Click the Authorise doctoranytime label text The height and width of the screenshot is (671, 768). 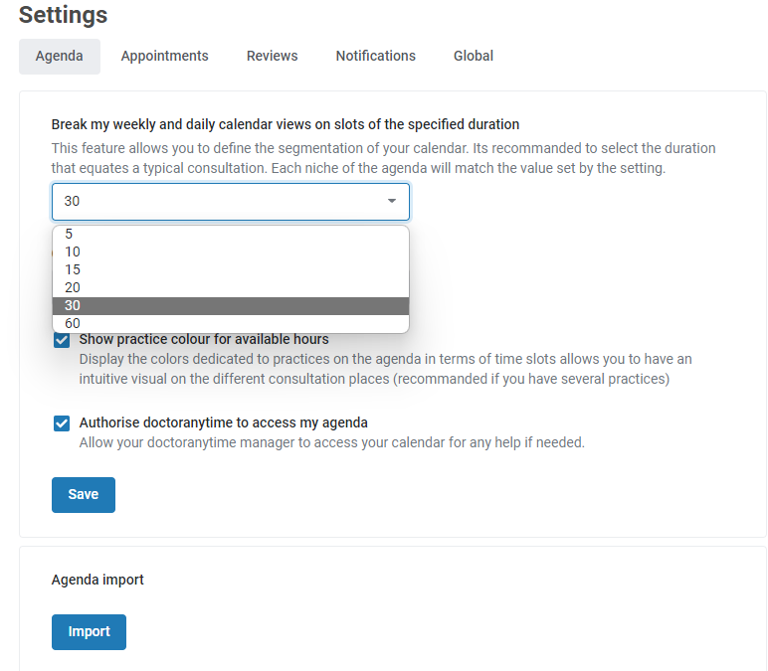[224, 422]
